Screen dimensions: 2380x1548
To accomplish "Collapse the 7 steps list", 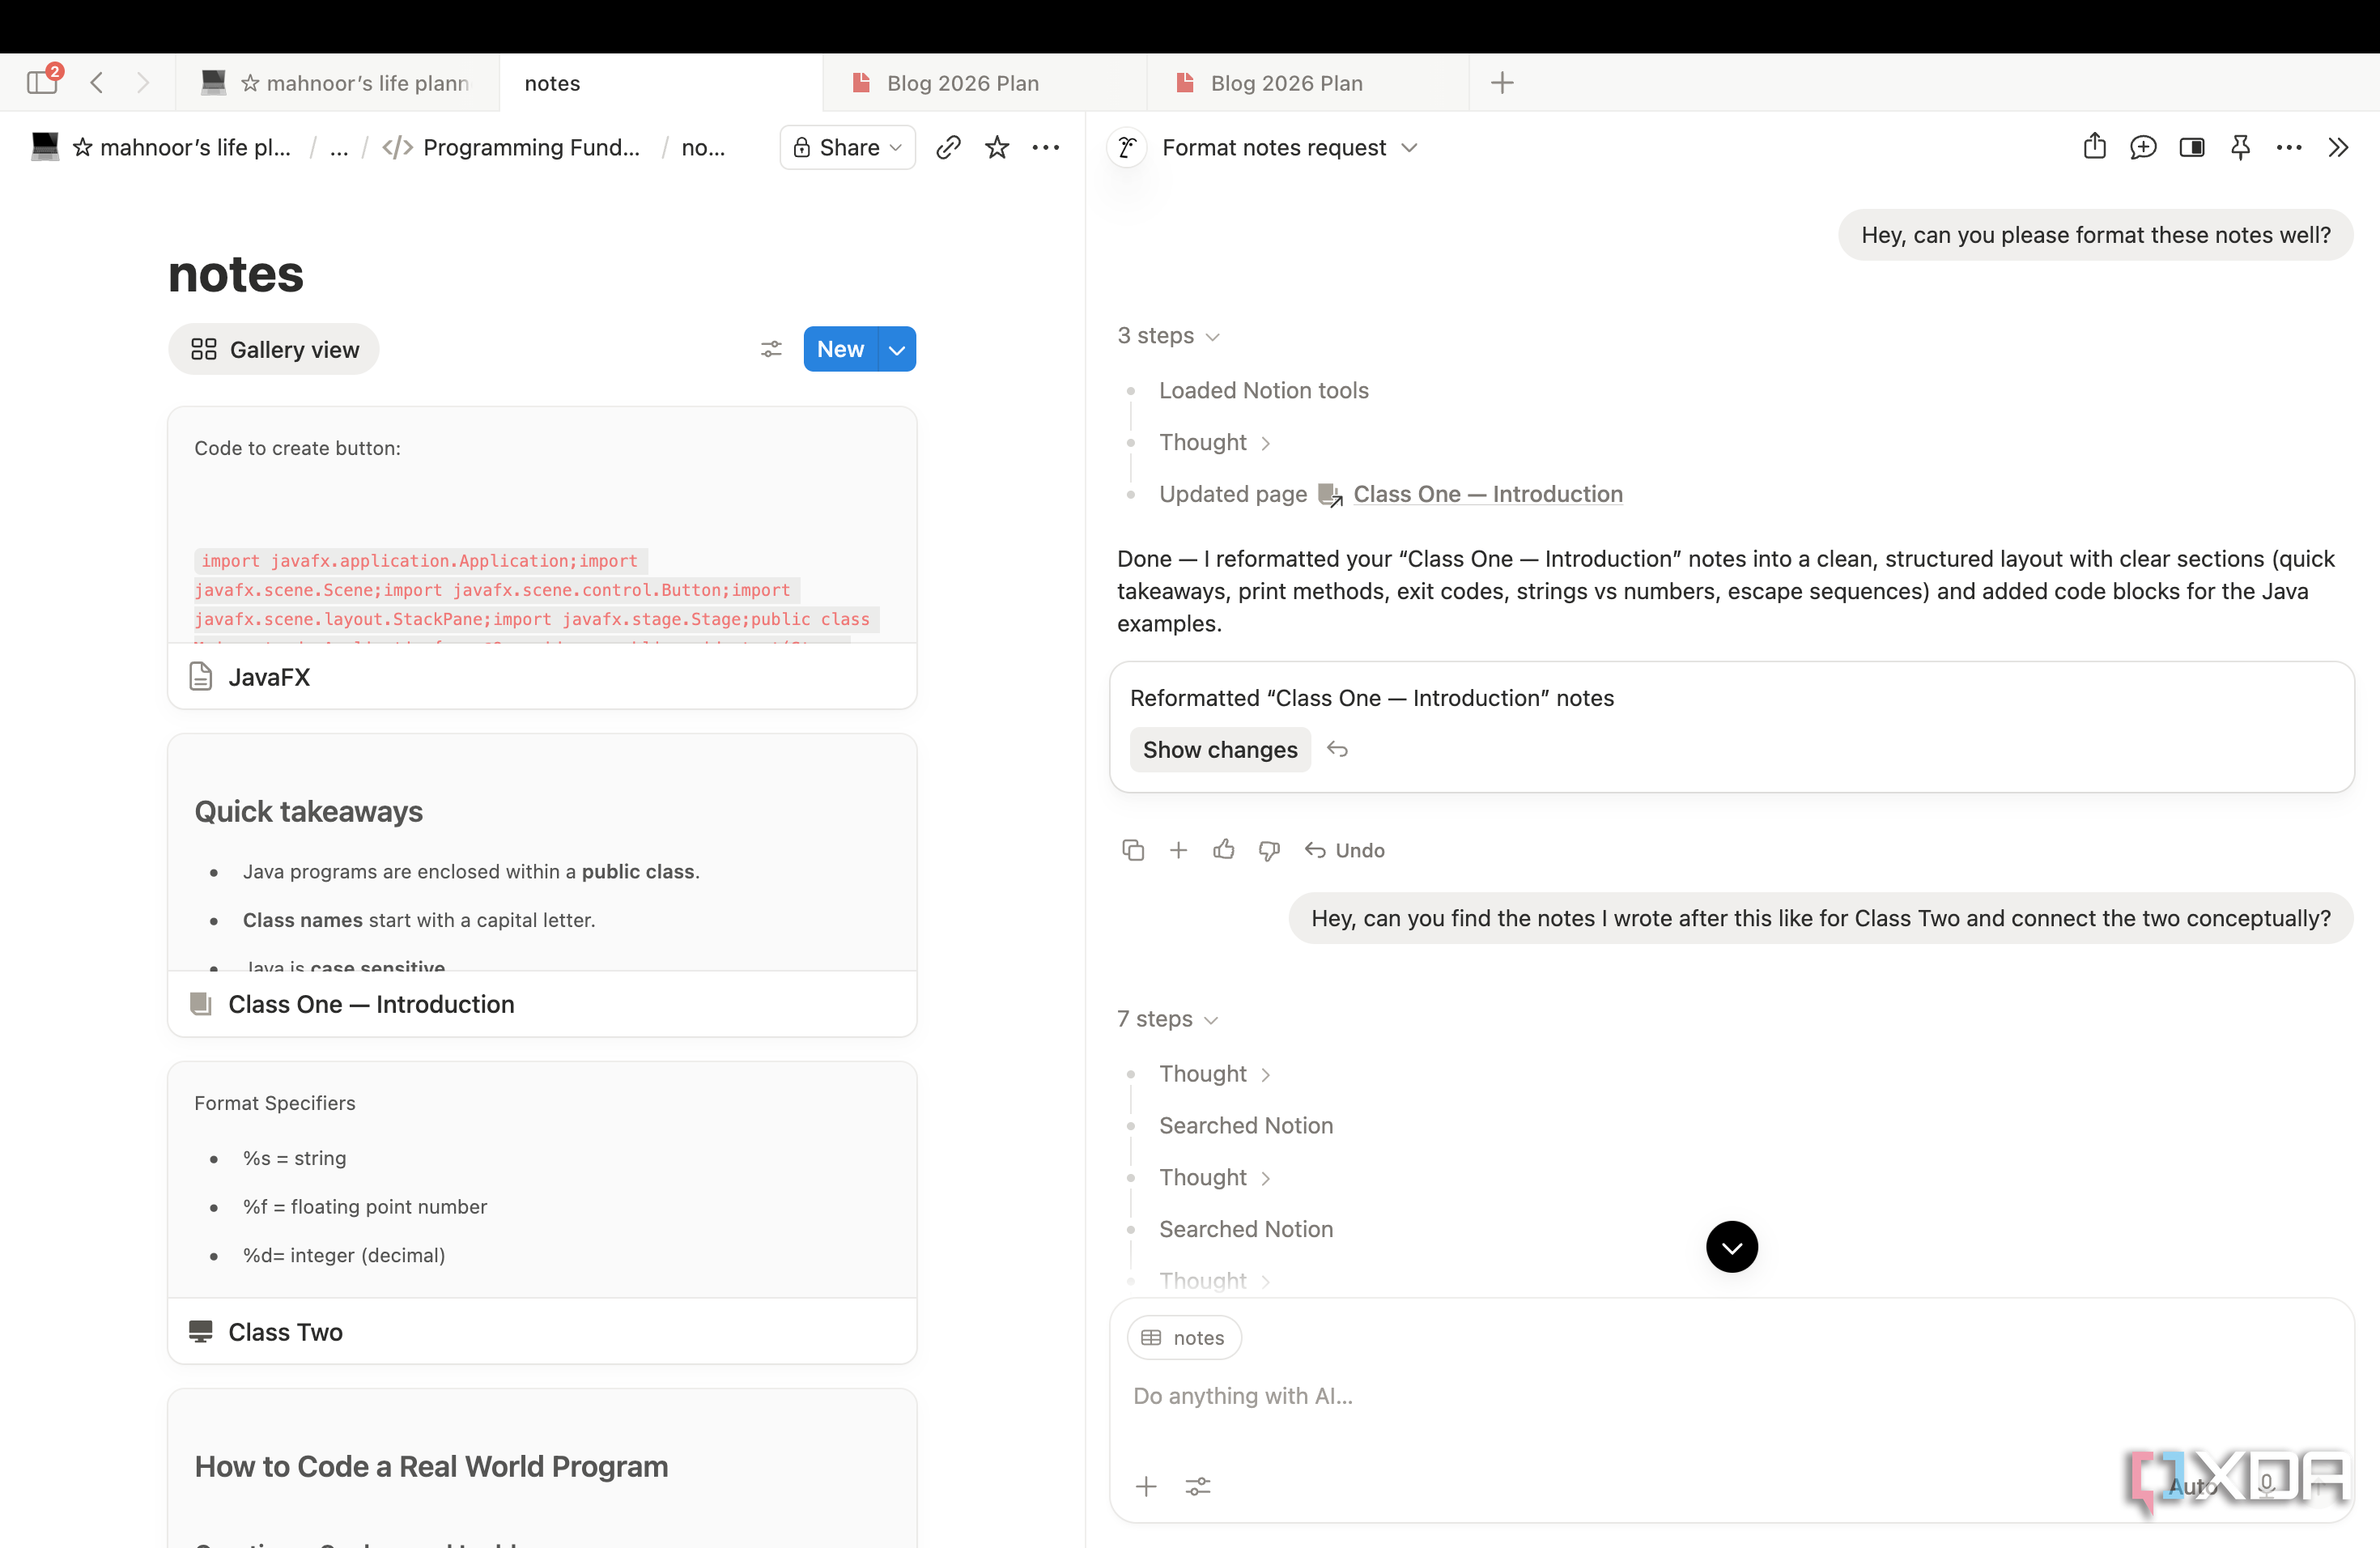I will (x=1167, y=1018).
